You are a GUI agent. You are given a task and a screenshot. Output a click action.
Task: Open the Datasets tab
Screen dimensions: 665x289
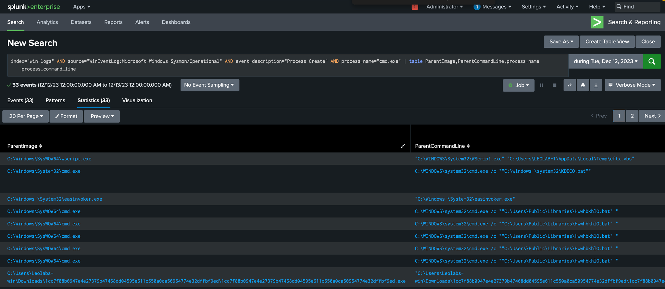(81, 22)
